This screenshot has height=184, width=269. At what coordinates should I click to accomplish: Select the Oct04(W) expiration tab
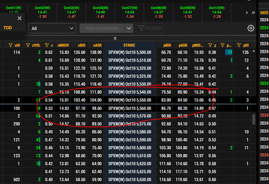[x=100, y=12]
